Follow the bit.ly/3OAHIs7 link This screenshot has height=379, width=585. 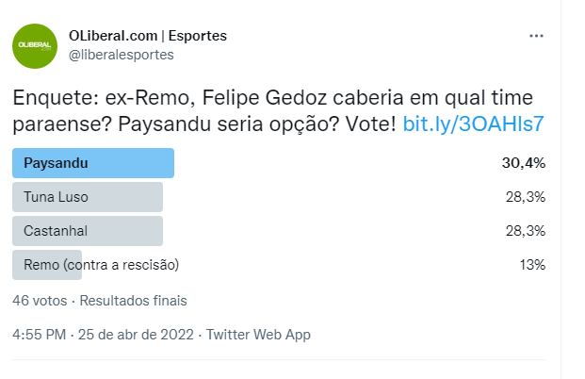(474, 124)
